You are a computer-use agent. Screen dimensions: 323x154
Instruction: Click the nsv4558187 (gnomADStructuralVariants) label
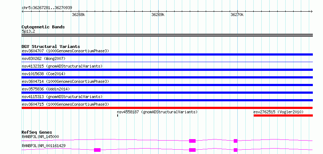point(158,112)
